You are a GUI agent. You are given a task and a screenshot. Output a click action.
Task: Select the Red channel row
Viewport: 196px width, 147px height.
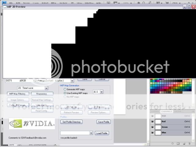(x=171, y=122)
